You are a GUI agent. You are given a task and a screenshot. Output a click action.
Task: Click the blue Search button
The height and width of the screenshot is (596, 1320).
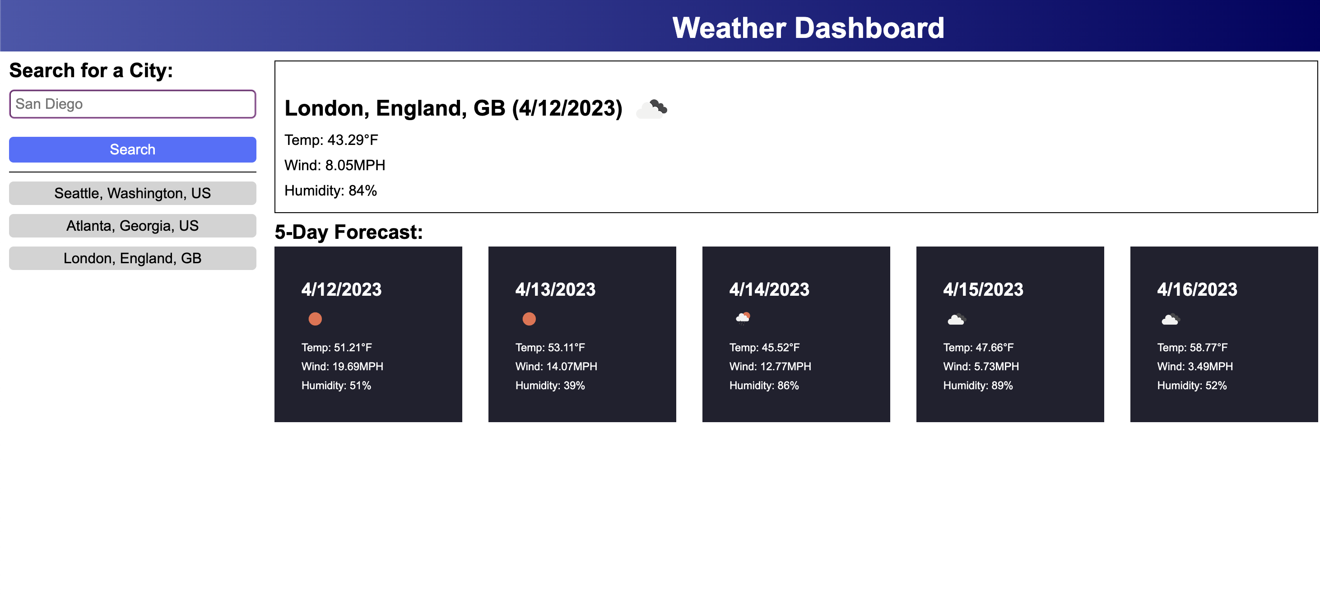[132, 149]
